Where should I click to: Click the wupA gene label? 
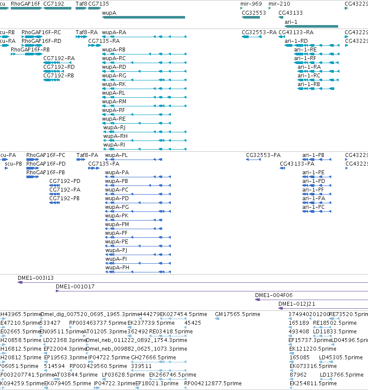coord(109,13)
